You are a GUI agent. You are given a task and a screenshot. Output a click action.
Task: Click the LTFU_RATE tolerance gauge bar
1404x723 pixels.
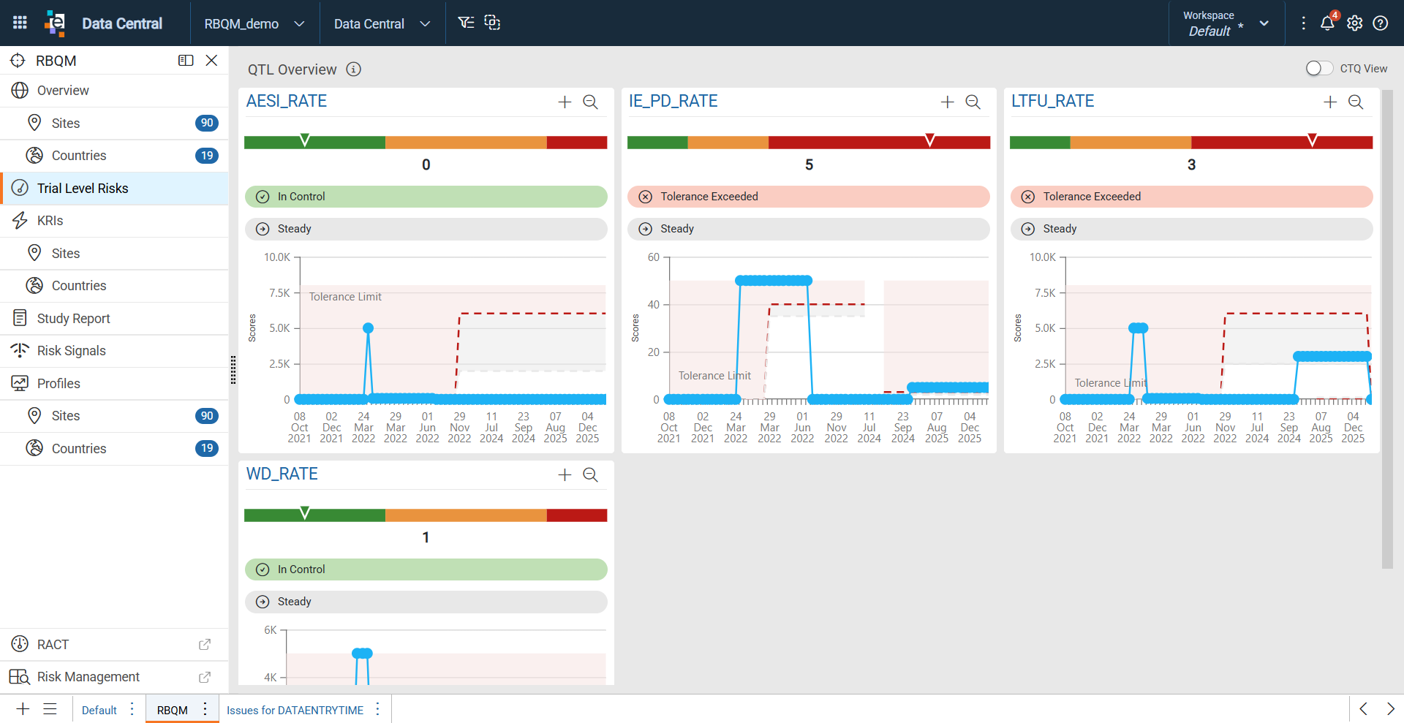[1191, 143]
